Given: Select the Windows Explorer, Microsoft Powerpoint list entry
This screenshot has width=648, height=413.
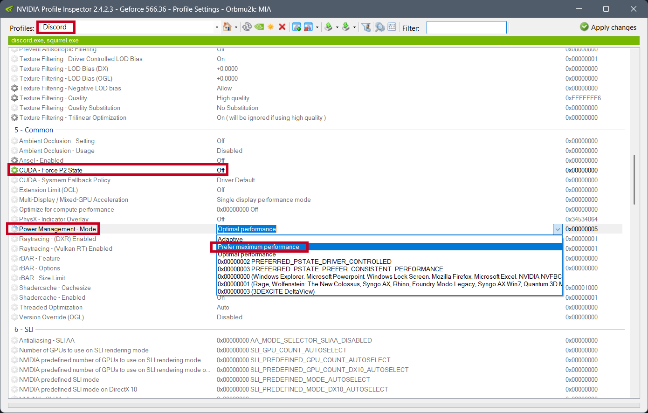Looking at the screenshot, I should click(389, 276).
